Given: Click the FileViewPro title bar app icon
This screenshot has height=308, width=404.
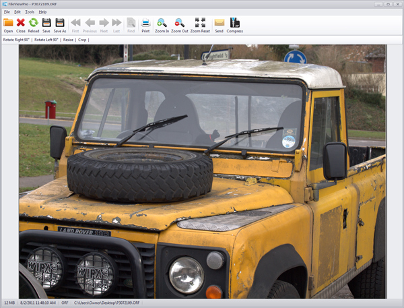Looking at the screenshot, I should click(x=5, y=4).
